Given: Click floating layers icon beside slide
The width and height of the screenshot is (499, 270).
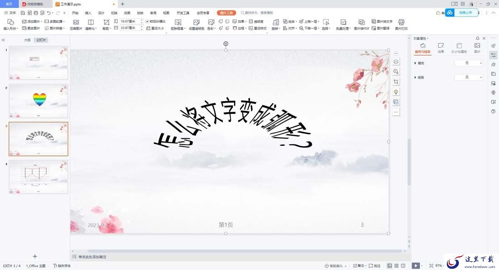Looking at the screenshot, I should click(x=396, y=61).
